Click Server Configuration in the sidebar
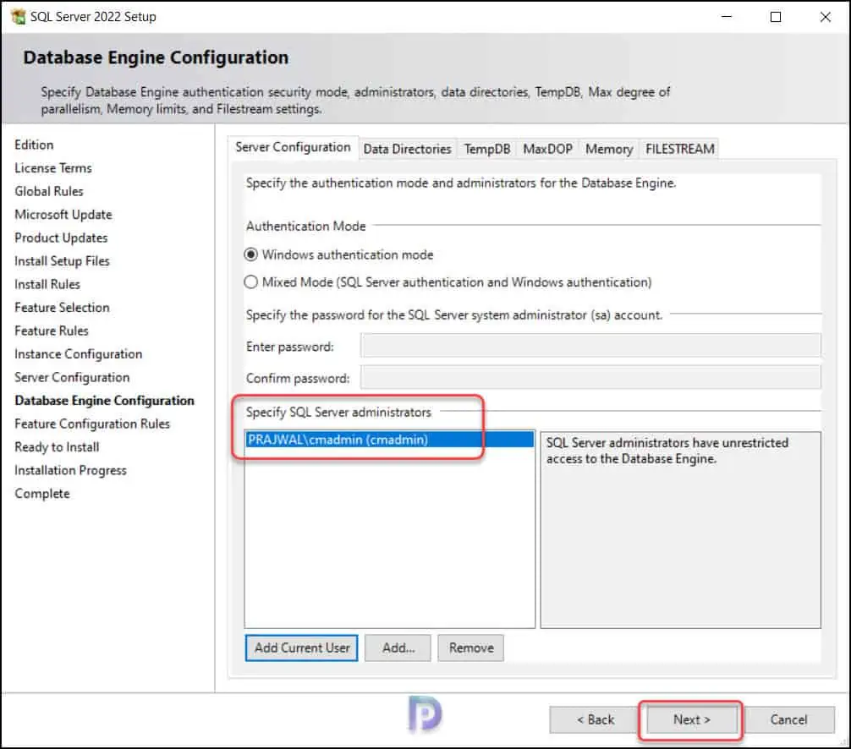 click(72, 378)
